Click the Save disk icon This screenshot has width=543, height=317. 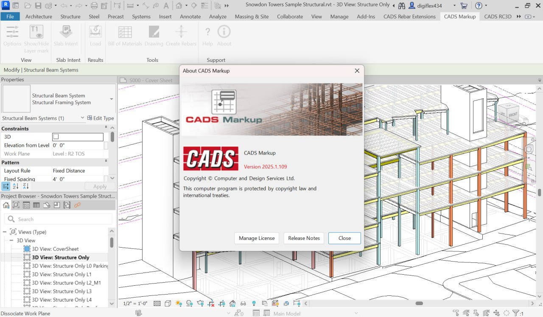[38, 6]
